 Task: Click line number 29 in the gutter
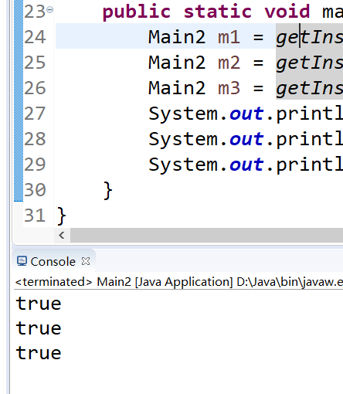point(35,165)
